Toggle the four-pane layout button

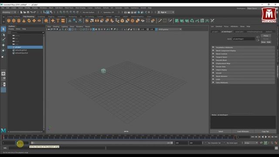(x=3, y=79)
